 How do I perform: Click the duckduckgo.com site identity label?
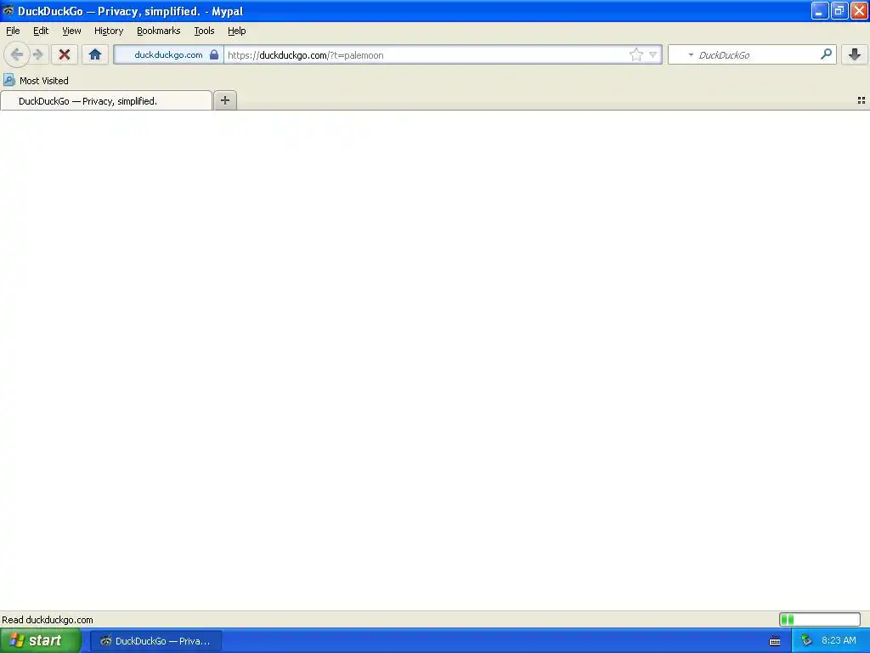tap(168, 54)
